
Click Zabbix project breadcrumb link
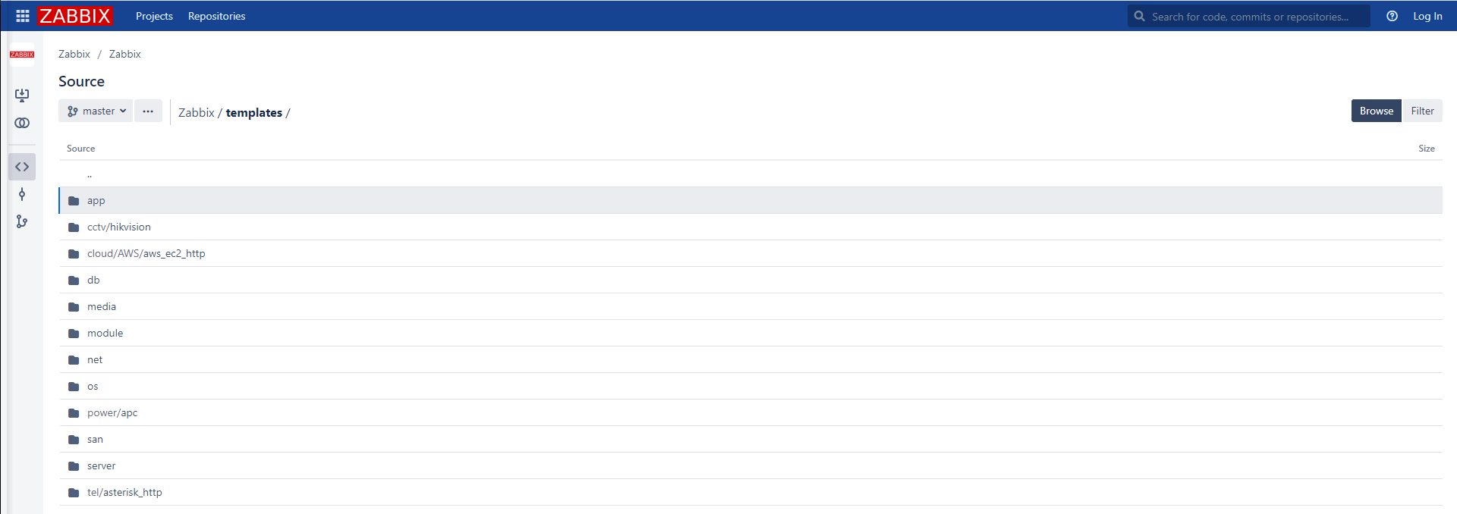pyautogui.click(x=74, y=54)
